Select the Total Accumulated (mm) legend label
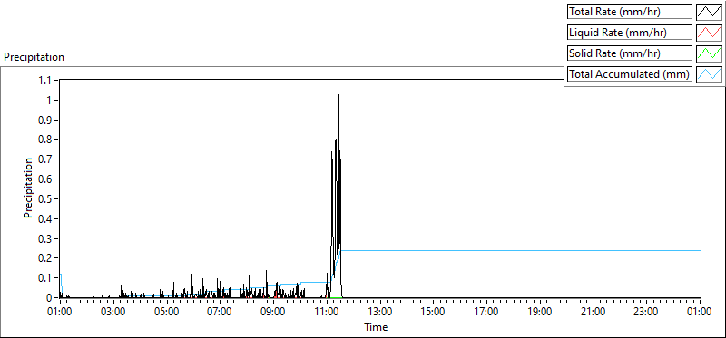This screenshot has height=338, width=726. [x=630, y=74]
